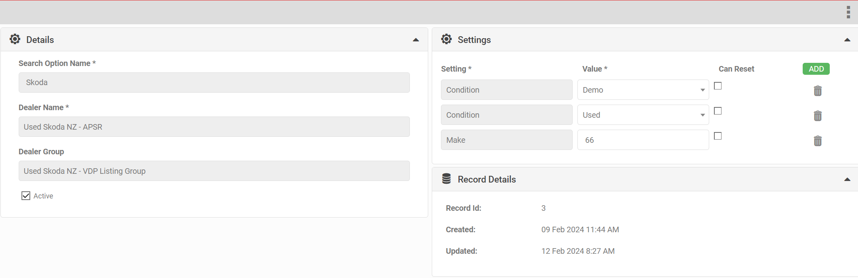Click the Search Option Name label
This screenshot has height=278, width=858.
click(57, 63)
